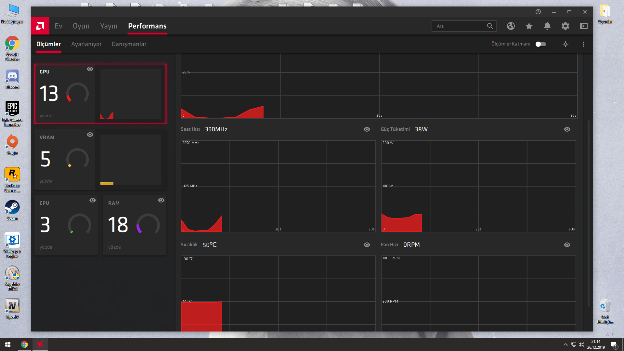Open settings gear icon
This screenshot has height=351, width=624.
[565, 26]
